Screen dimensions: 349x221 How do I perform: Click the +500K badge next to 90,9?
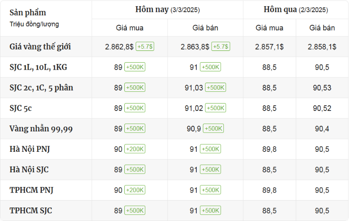pyautogui.click(x=213, y=129)
